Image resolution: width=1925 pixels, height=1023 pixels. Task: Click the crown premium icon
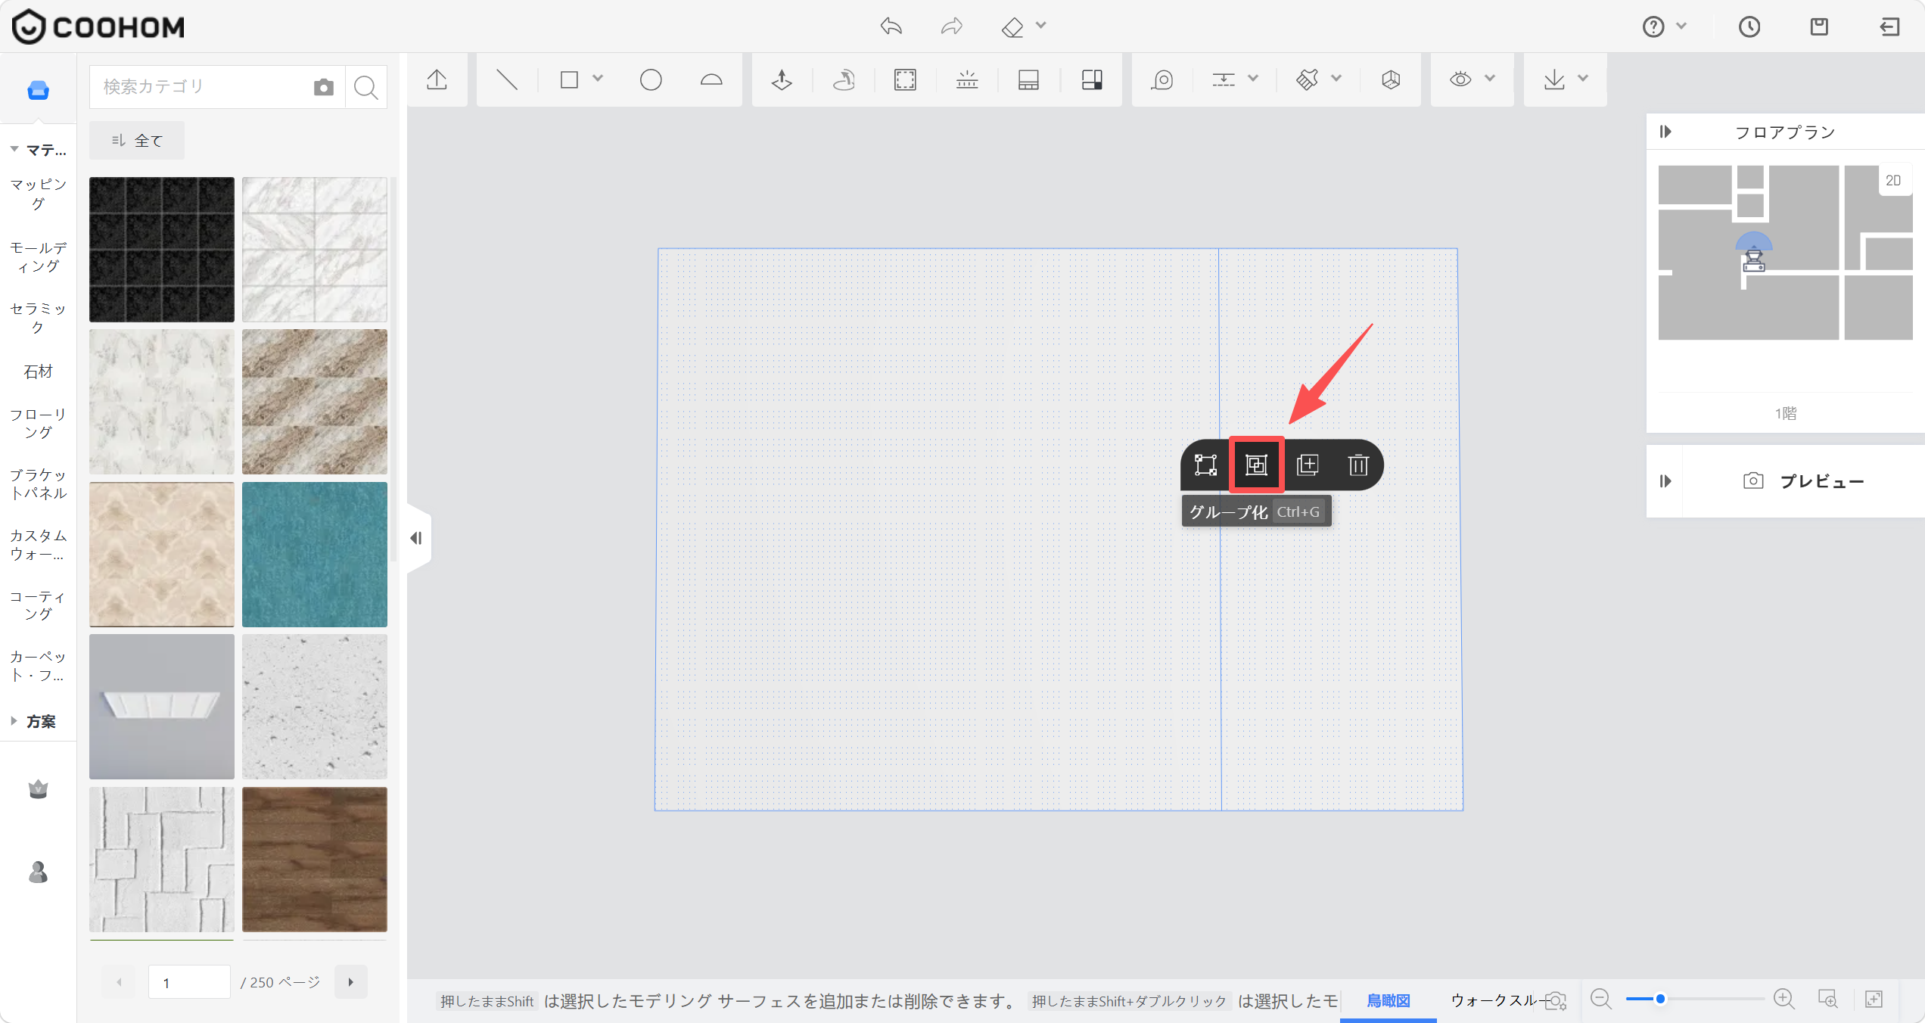pyautogui.click(x=38, y=790)
